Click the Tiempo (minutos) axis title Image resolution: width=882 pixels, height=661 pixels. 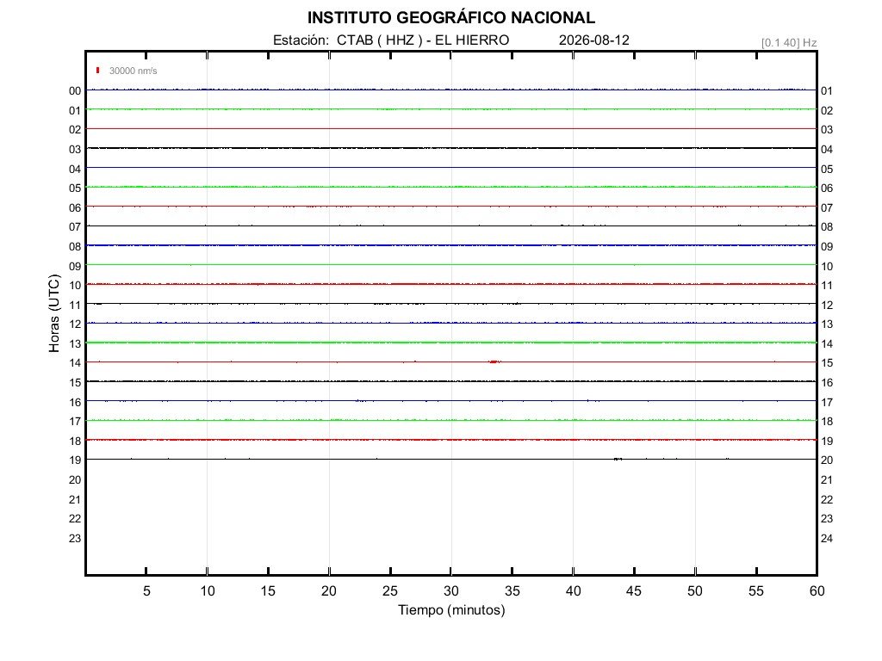(451, 610)
